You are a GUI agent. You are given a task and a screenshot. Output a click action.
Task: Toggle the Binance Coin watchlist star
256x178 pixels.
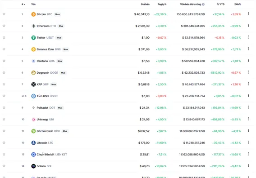[x=4, y=49]
